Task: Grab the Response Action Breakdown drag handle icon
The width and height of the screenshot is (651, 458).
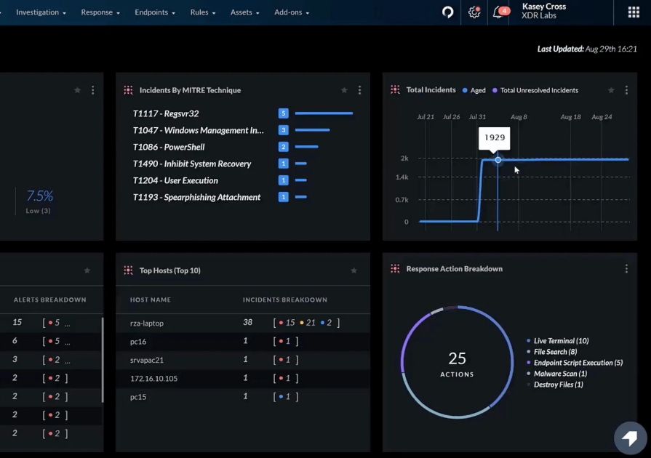Action: pyautogui.click(x=395, y=269)
